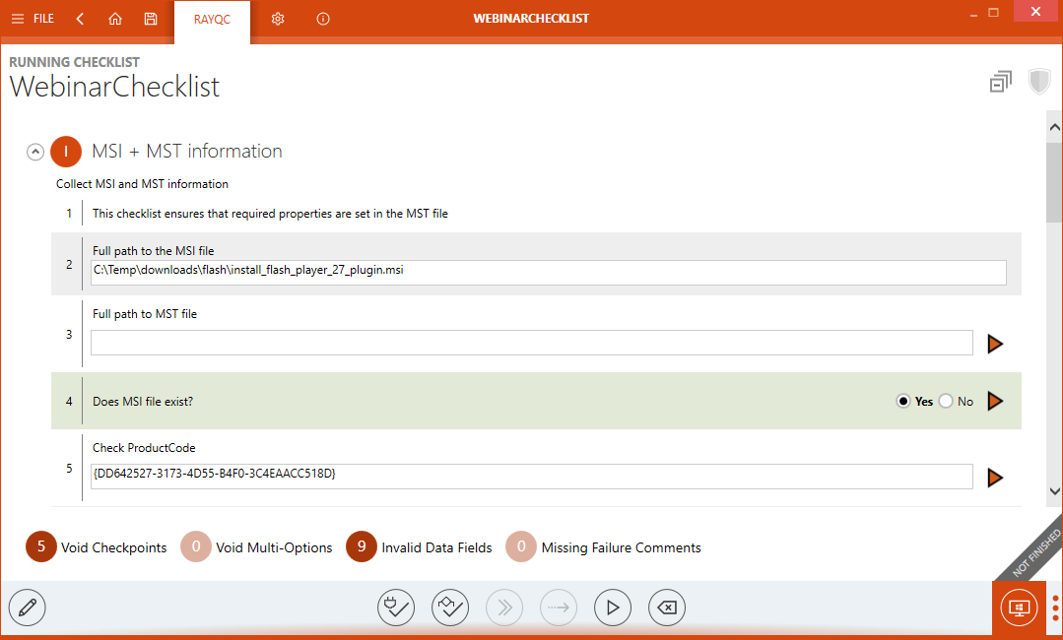Screen dimensions: 1063x640
Task: Click the plug with checkmark button
Action: (x=396, y=608)
